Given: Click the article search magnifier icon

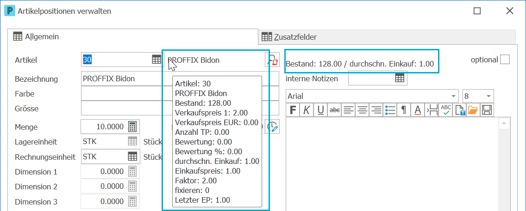Looking at the screenshot, I should pos(272,60).
